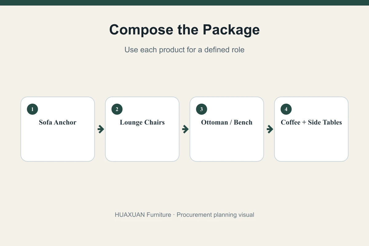Select the Coffee + Side Tables label
Screen dimensions: 369x246
coord(311,122)
